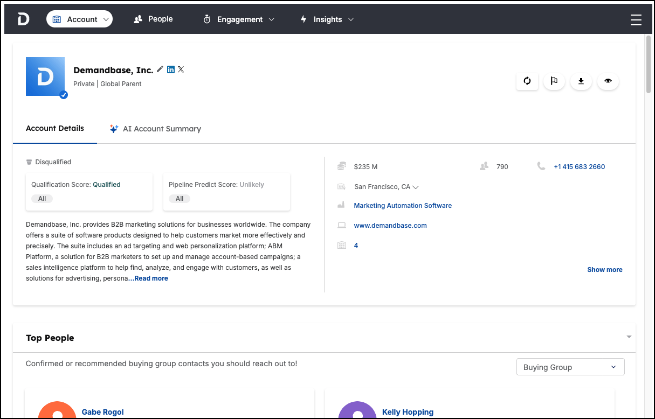Click the flag account icon button
Image resolution: width=655 pixels, height=419 pixels.
click(x=554, y=81)
